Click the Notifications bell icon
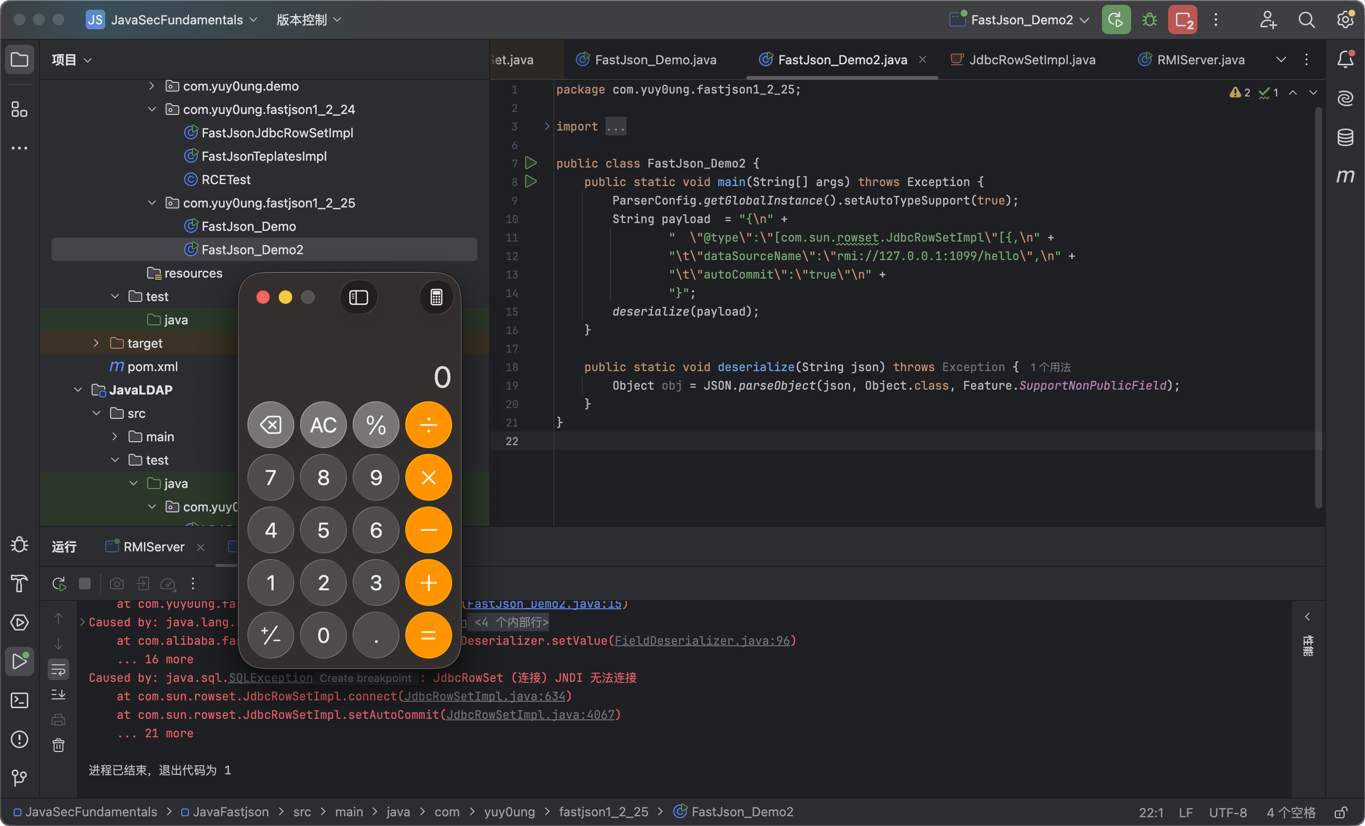This screenshot has width=1365, height=826. (1345, 59)
